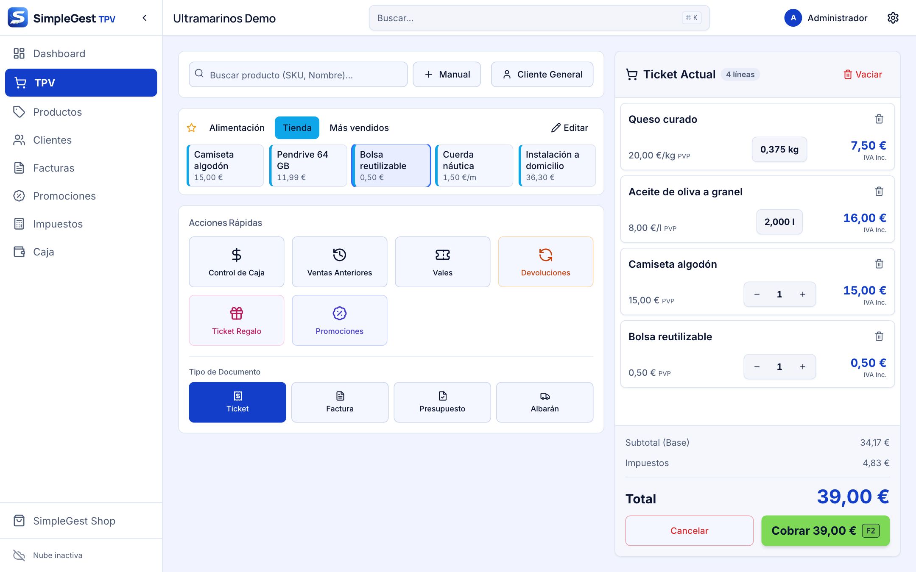
Task: Open Control de Caja action
Action: point(237,262)
